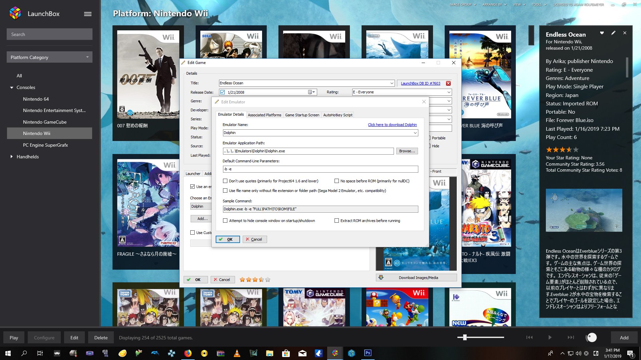This screenshot has width=641, height=360.
Task: Open the Tools menu
Action: point(539,5)
